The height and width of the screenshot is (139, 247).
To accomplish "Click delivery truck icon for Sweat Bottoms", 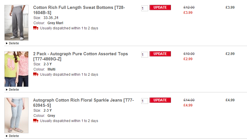I will point(36,28).
